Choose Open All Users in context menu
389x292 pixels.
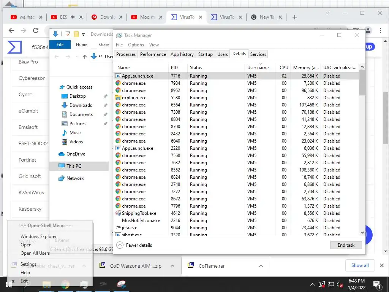[x=35, y=253]
